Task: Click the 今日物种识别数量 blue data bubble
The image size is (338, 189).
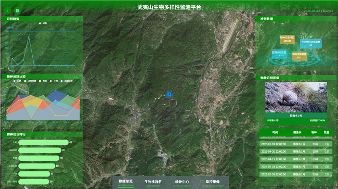Action: 311,44
